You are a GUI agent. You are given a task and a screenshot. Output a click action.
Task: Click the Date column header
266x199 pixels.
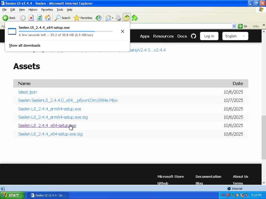238,83
